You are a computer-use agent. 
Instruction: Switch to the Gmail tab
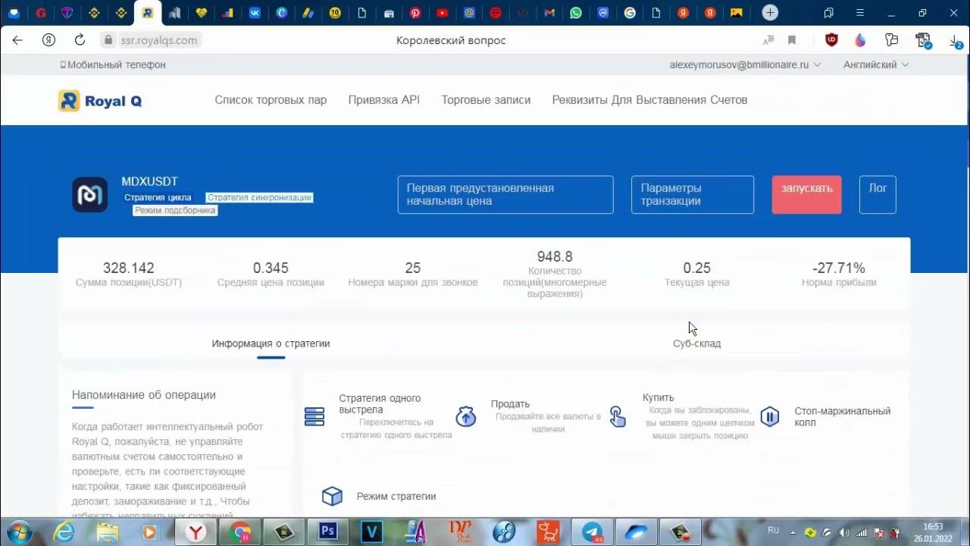(x=549, y=13)
